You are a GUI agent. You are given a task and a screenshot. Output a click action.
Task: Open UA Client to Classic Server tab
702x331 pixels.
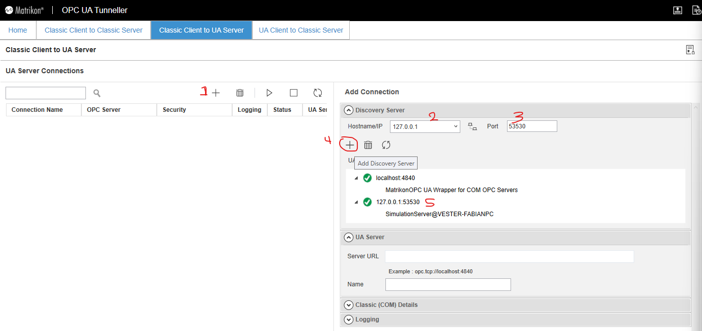click(301, 30)
